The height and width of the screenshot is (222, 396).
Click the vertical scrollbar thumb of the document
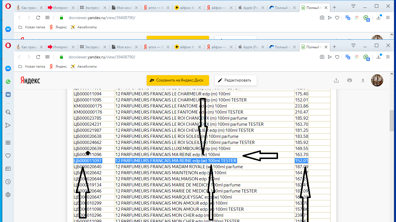[x=392, y=120]
